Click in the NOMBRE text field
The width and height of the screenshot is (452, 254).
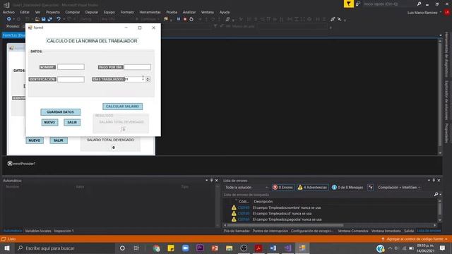(x=71, y=67)
